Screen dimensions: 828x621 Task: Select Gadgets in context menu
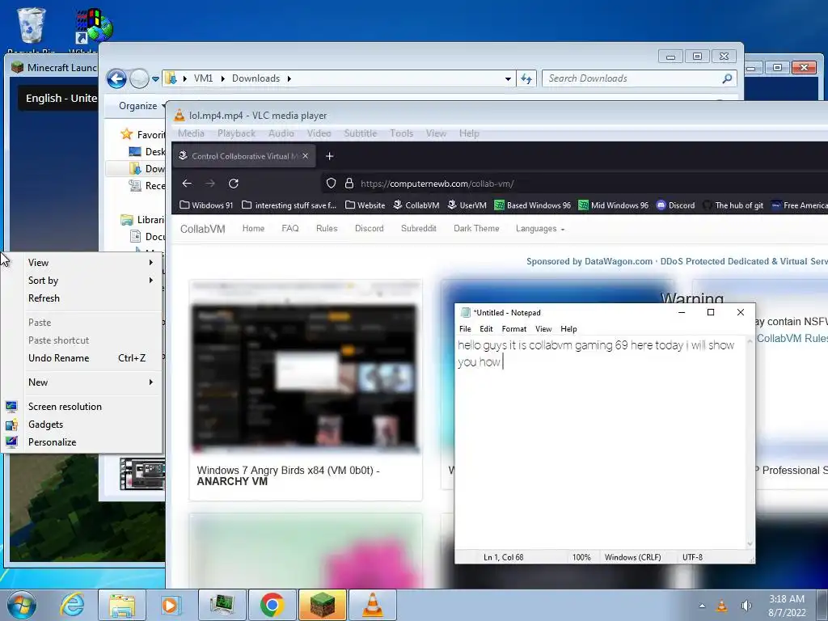82,425
